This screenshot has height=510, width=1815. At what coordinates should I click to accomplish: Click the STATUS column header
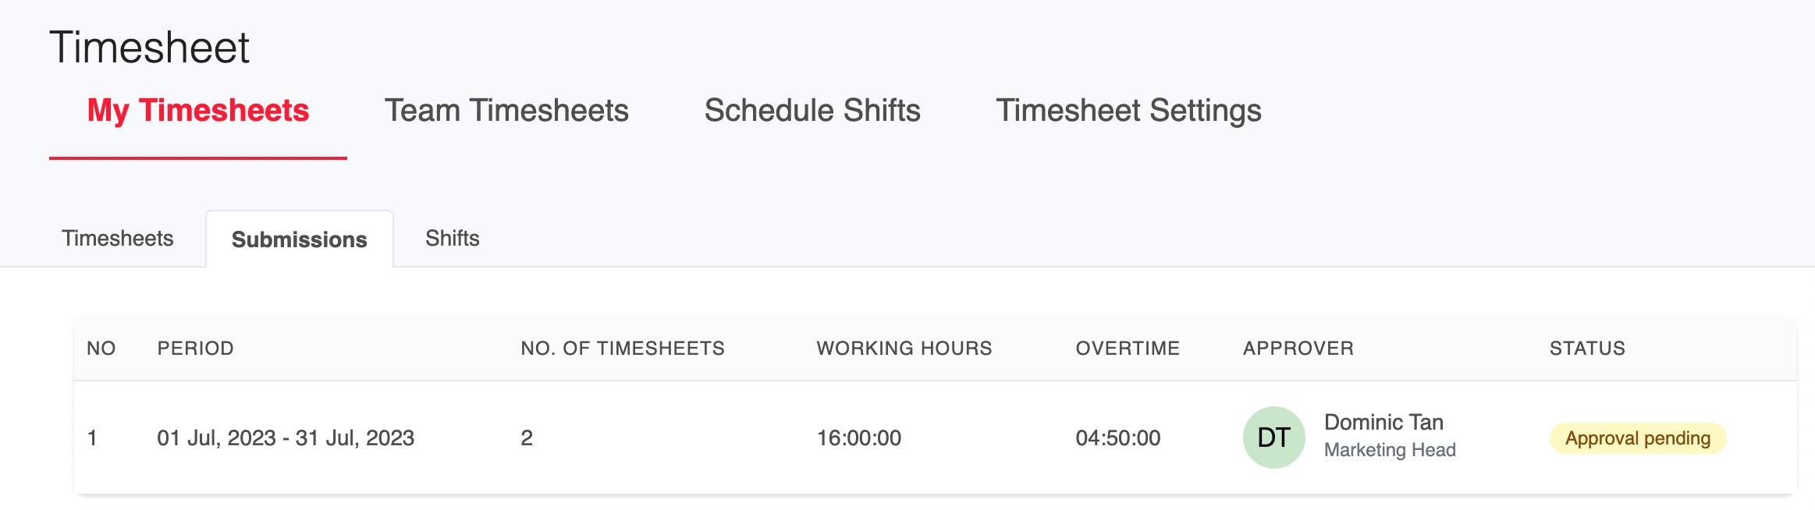tap(1587, 349)
